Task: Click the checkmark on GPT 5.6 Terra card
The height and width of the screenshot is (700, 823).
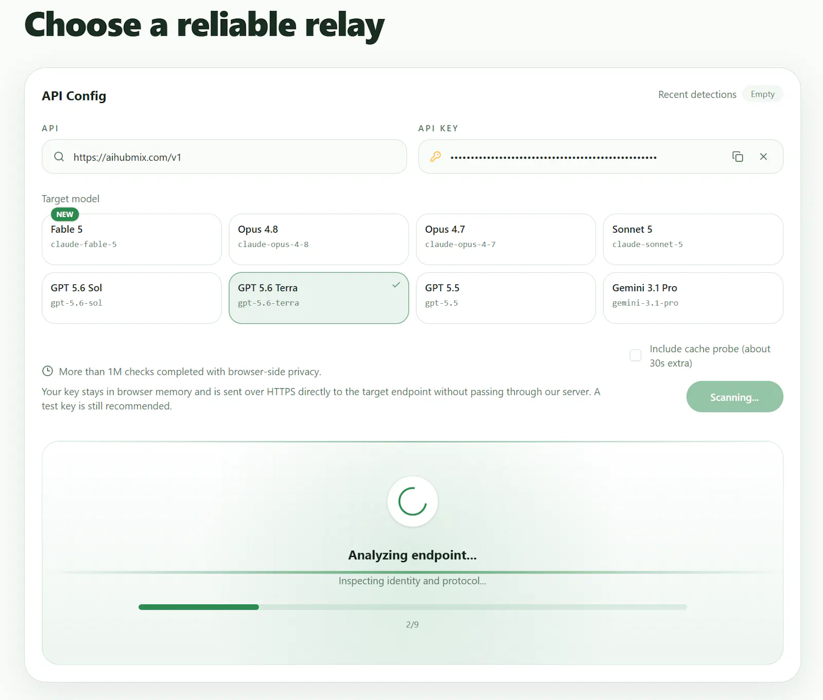Action: tap(396, 285)
